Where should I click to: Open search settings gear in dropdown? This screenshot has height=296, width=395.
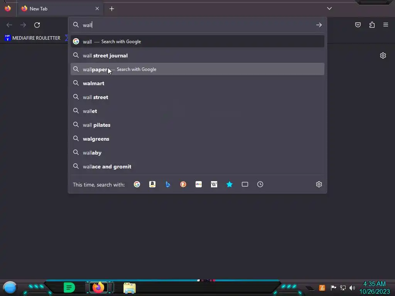[319, 184]
